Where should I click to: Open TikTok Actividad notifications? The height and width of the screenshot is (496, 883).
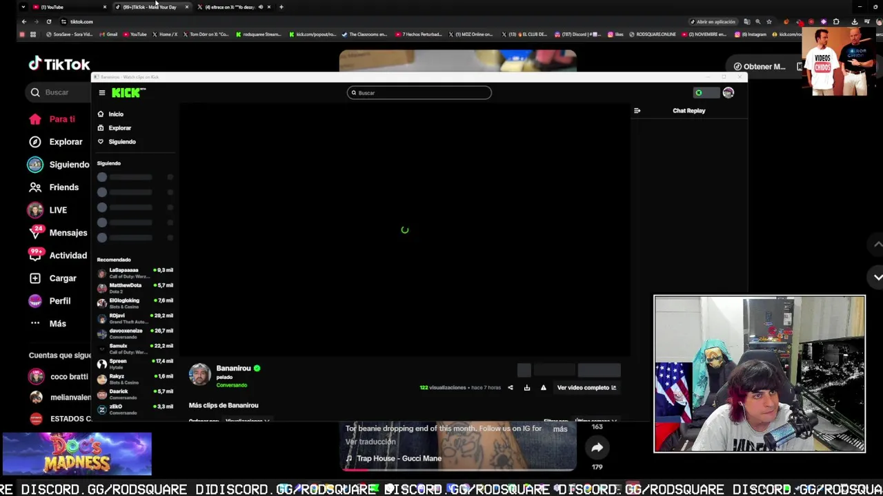(57, 256)
